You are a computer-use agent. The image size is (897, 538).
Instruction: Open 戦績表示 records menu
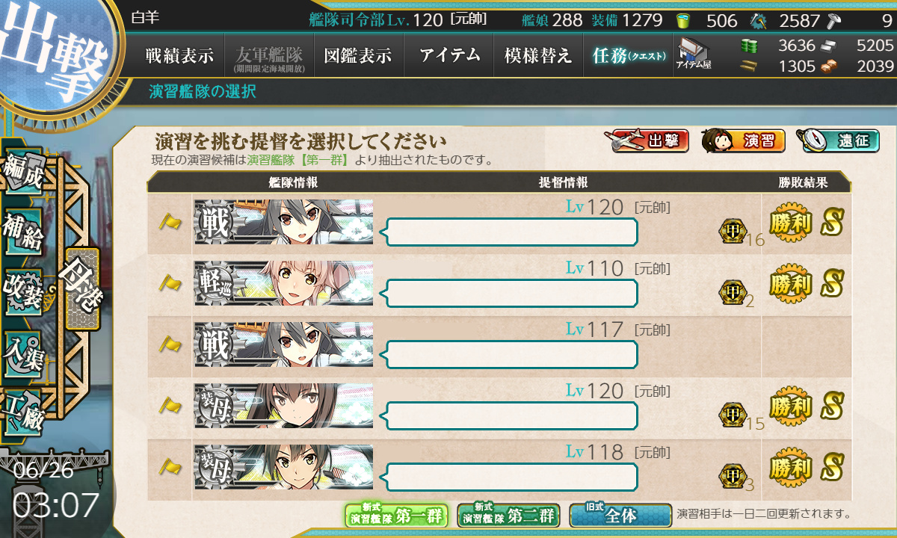tap(179, 55)
